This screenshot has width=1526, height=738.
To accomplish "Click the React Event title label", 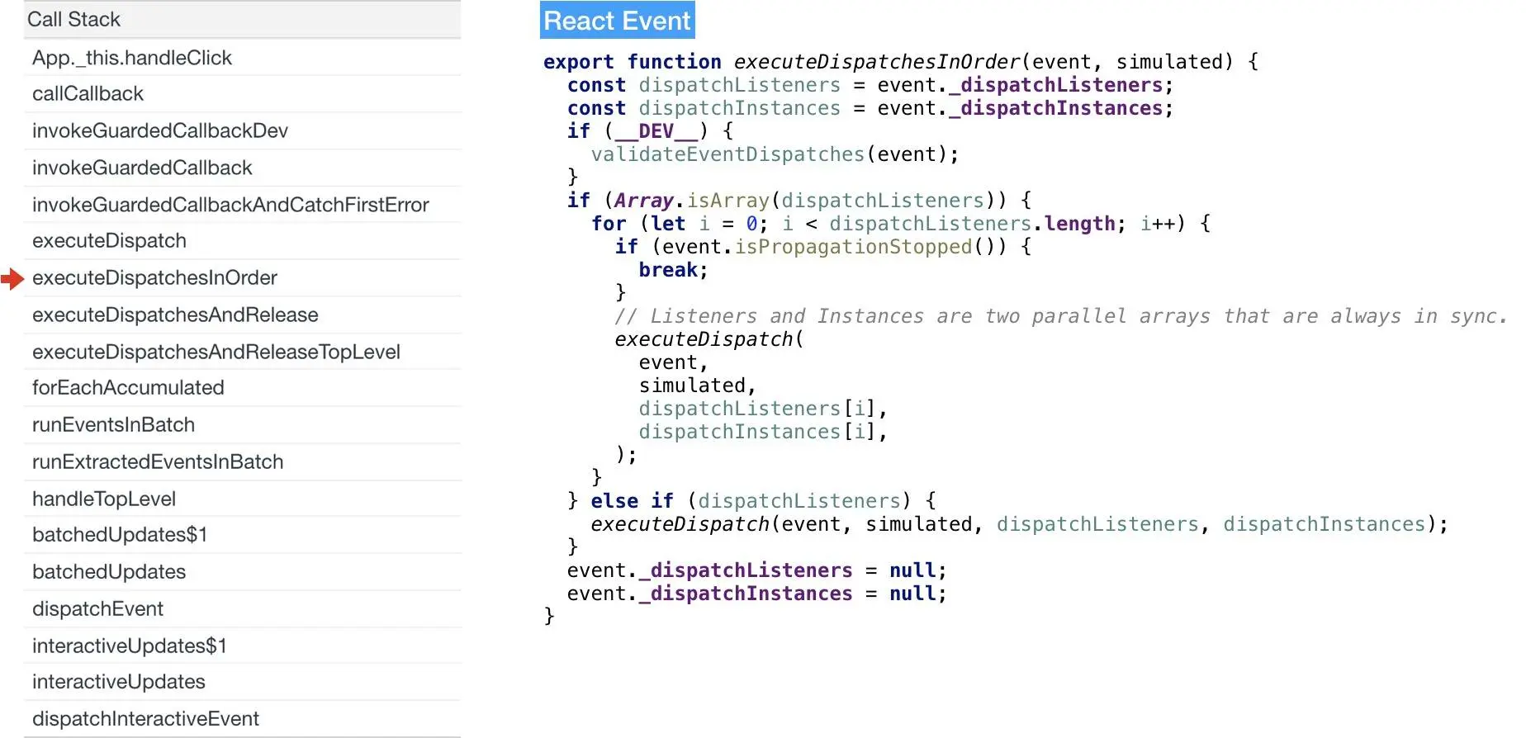I will (617, 21).
